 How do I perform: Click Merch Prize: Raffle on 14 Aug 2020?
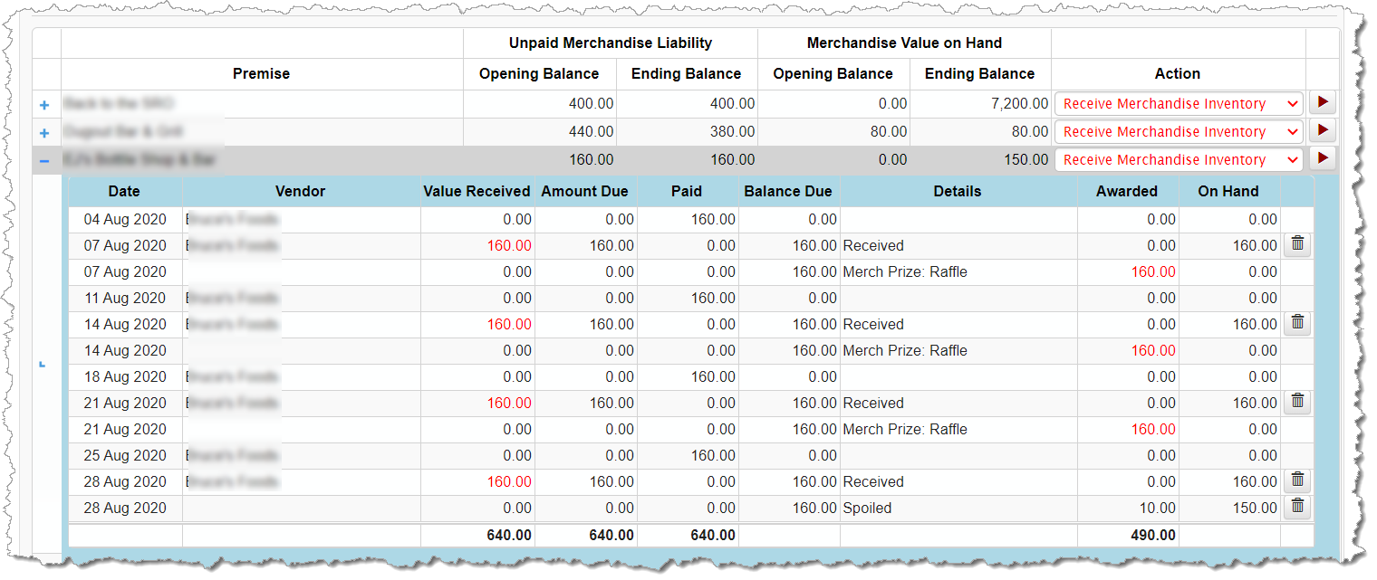click(x=905, y=350)
